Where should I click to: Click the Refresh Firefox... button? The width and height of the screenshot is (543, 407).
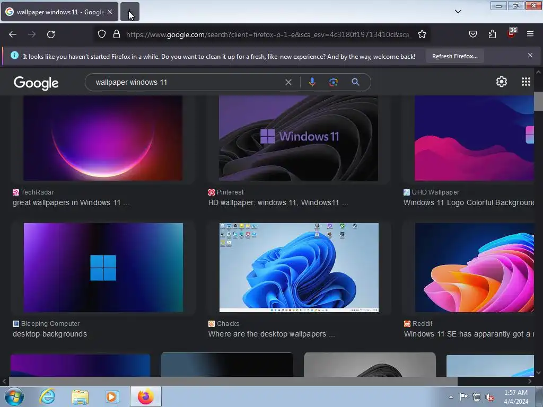point(454,56)
